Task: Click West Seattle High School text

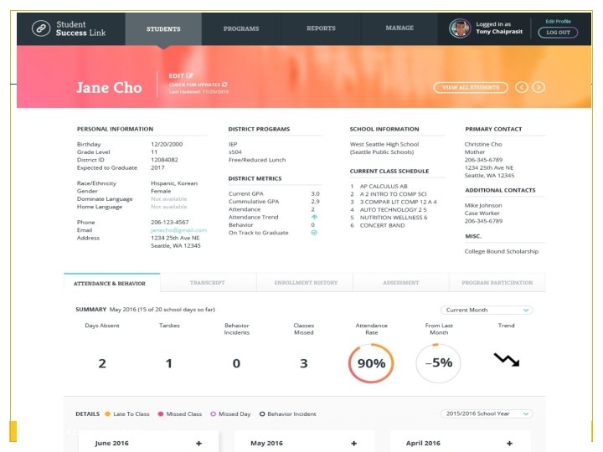Action: pos(384,144)
